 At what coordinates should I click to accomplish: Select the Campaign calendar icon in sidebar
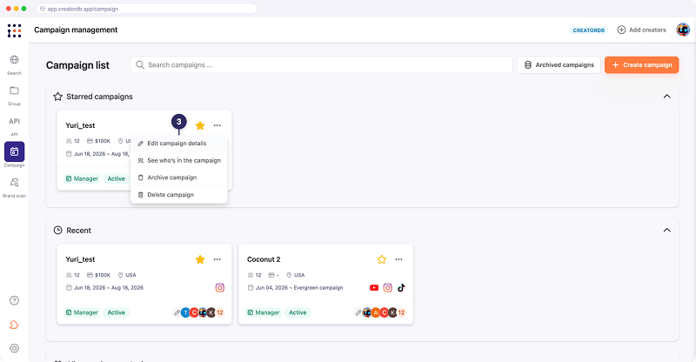pyautogui.click(x=14, y=152)
